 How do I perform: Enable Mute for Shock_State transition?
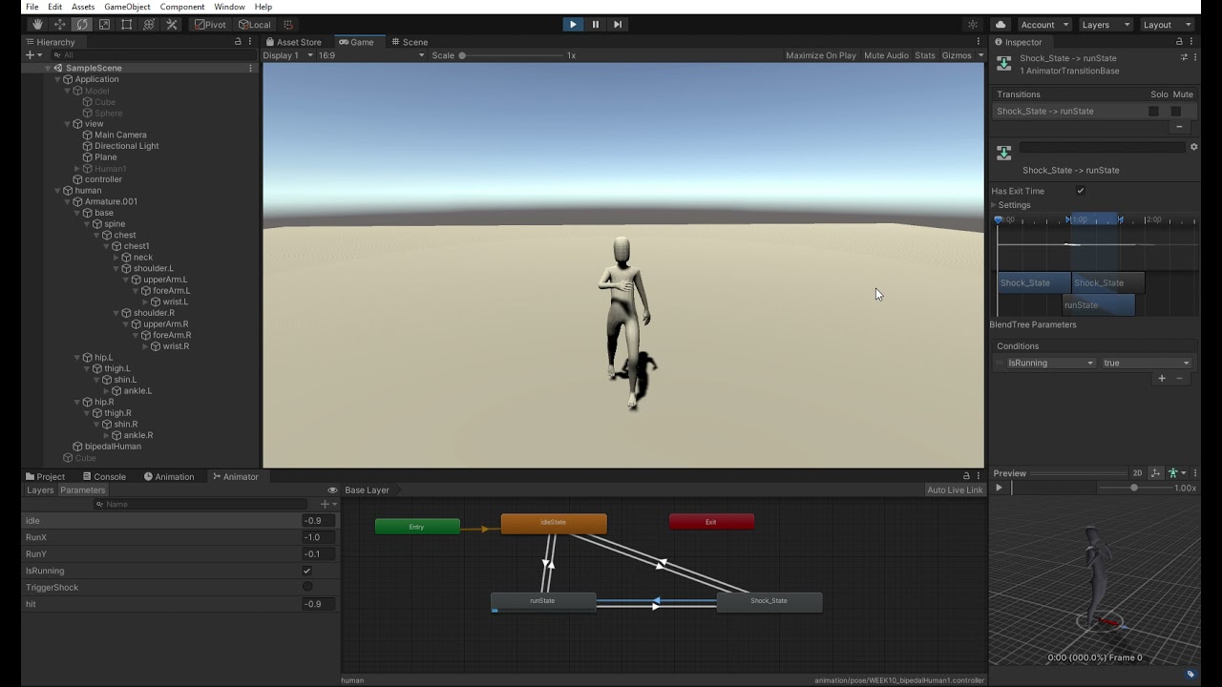pos(1176,111)
